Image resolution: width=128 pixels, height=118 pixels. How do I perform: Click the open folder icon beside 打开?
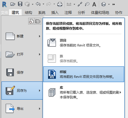10,54
